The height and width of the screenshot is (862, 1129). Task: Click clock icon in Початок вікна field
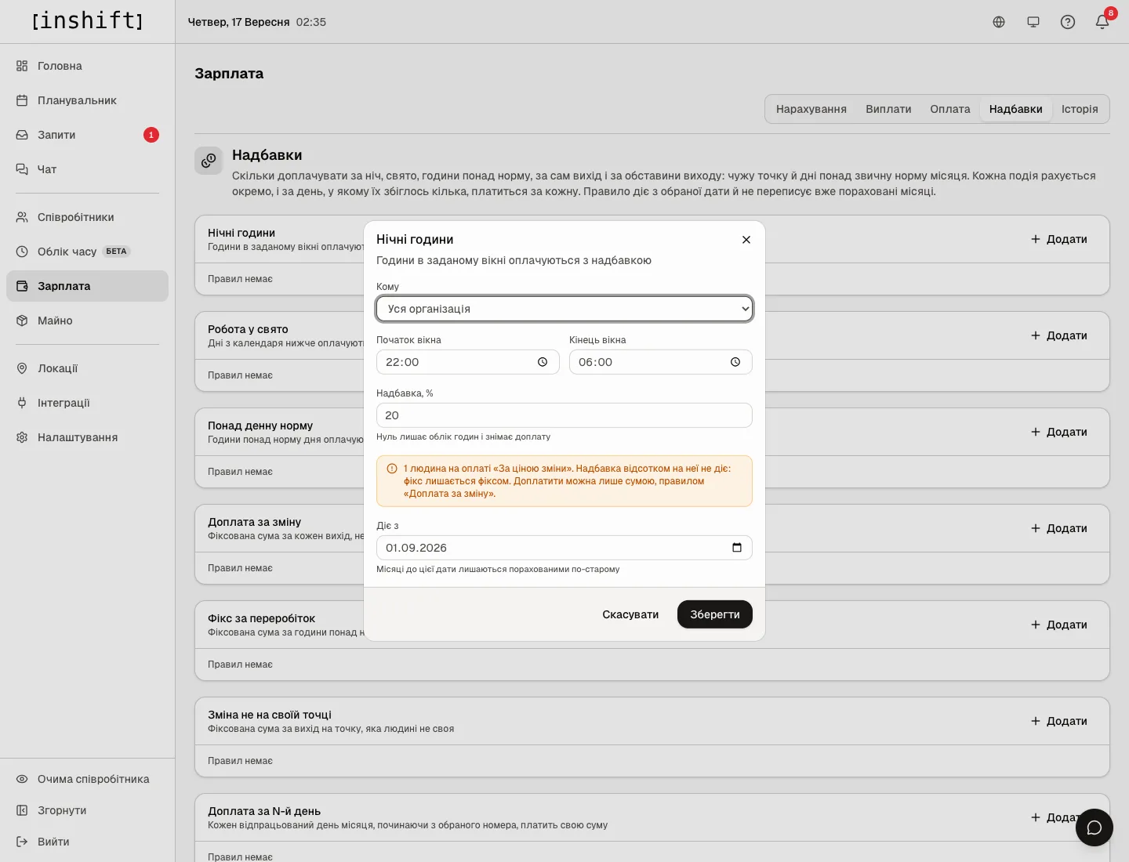543,362
